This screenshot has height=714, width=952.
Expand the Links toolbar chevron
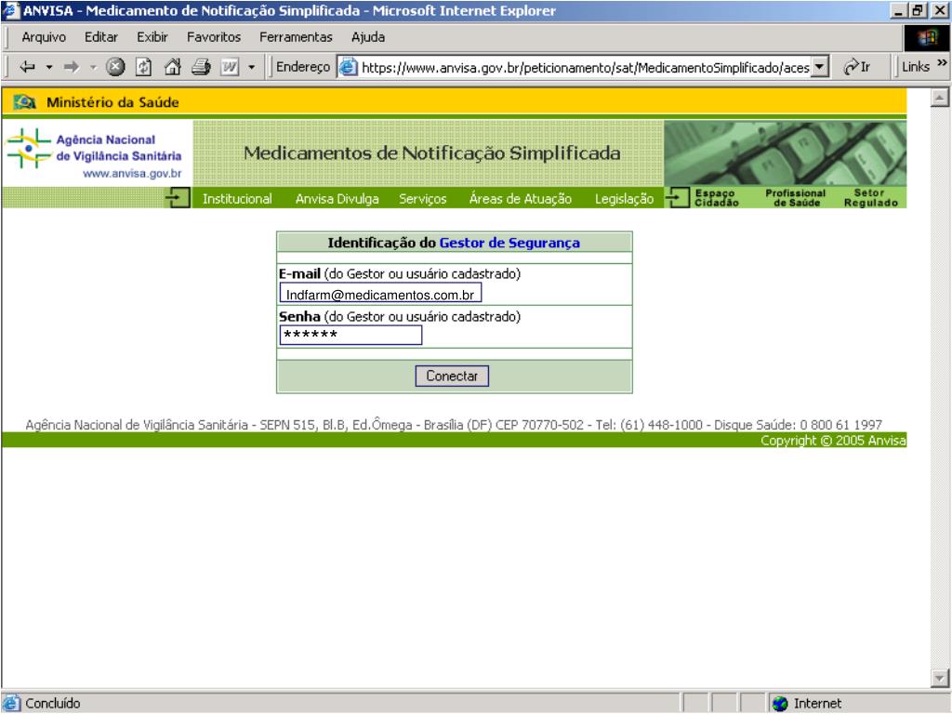(942, 62)
